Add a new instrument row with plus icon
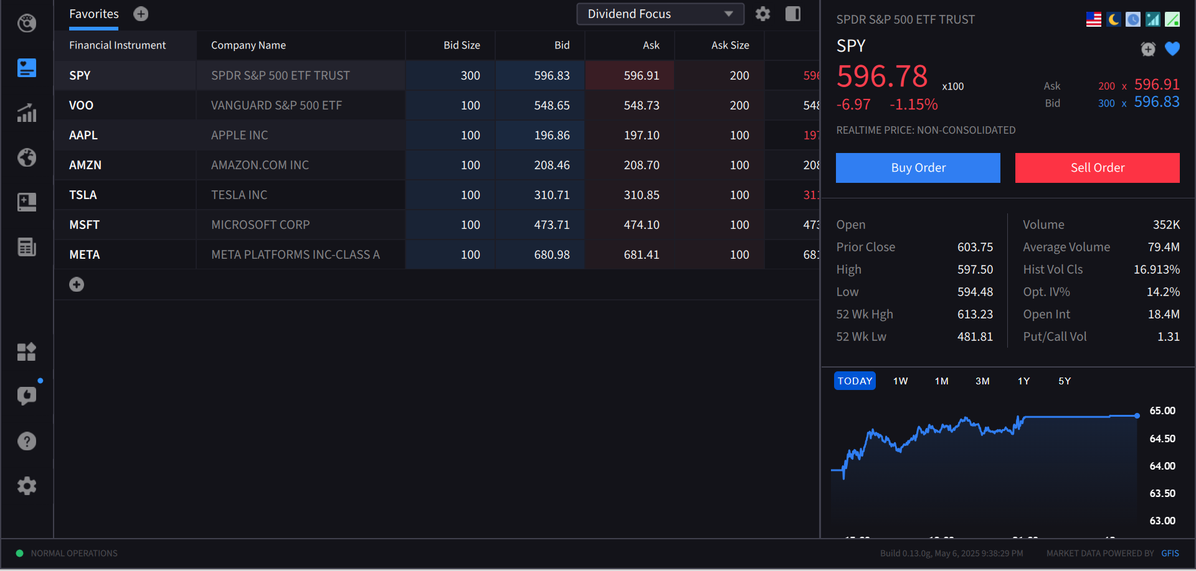The height and width of the screenshot is (571, 1196). [x=77, y=284]
